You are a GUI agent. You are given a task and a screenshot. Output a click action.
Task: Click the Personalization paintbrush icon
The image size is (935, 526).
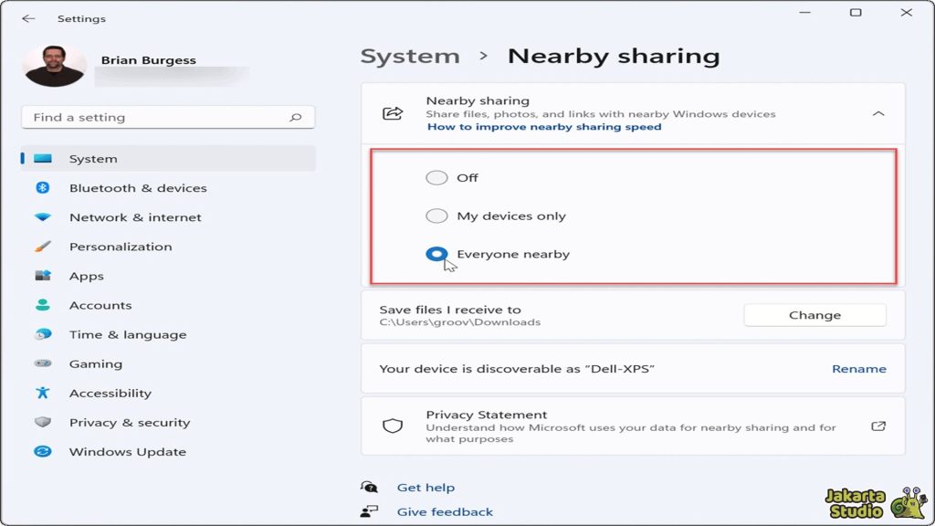click(43, 247)
